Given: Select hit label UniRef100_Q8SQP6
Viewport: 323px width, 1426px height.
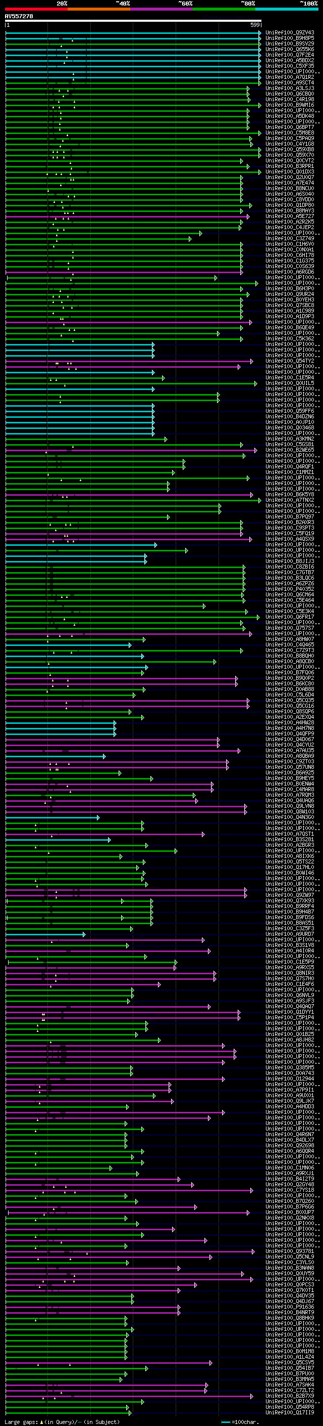Looking at the screenshot, I should pyautogui.click(x=290, y=711).
